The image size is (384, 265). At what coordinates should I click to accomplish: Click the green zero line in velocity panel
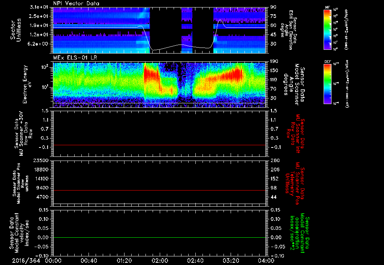pyautogui.click(x=159, y=237)
